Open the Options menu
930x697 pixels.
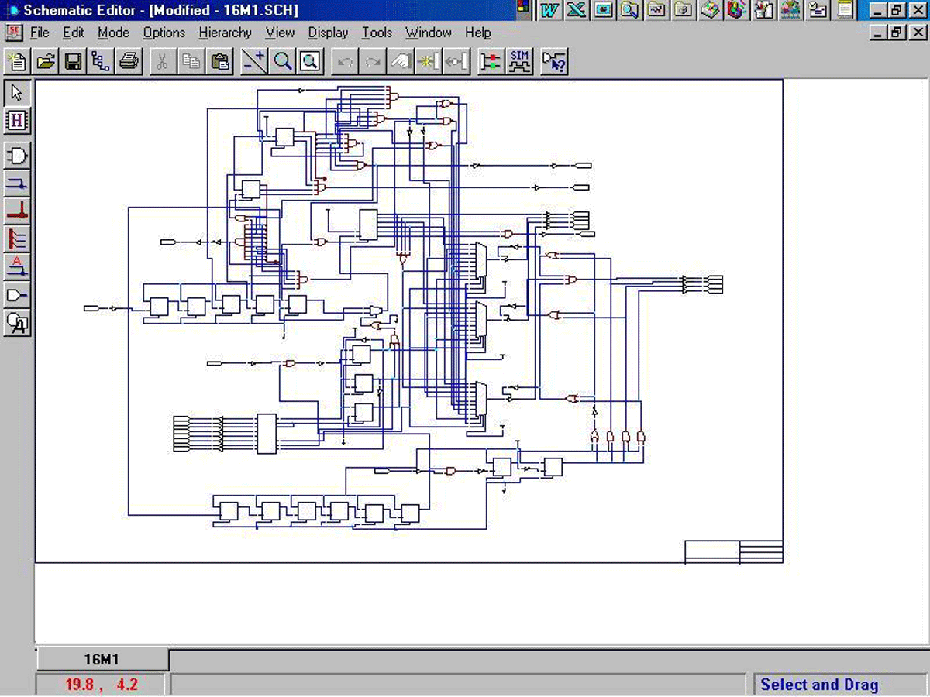164,33
